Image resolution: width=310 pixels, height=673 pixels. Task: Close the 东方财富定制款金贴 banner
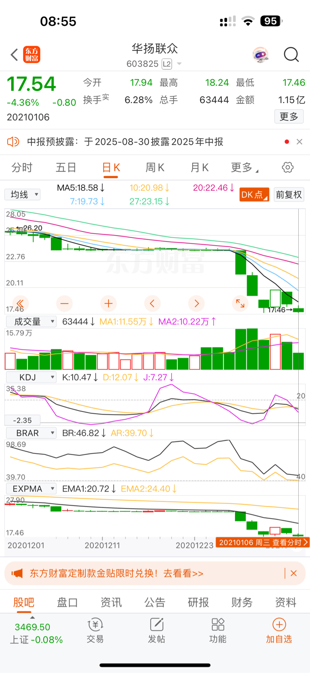tap(293, 574)
